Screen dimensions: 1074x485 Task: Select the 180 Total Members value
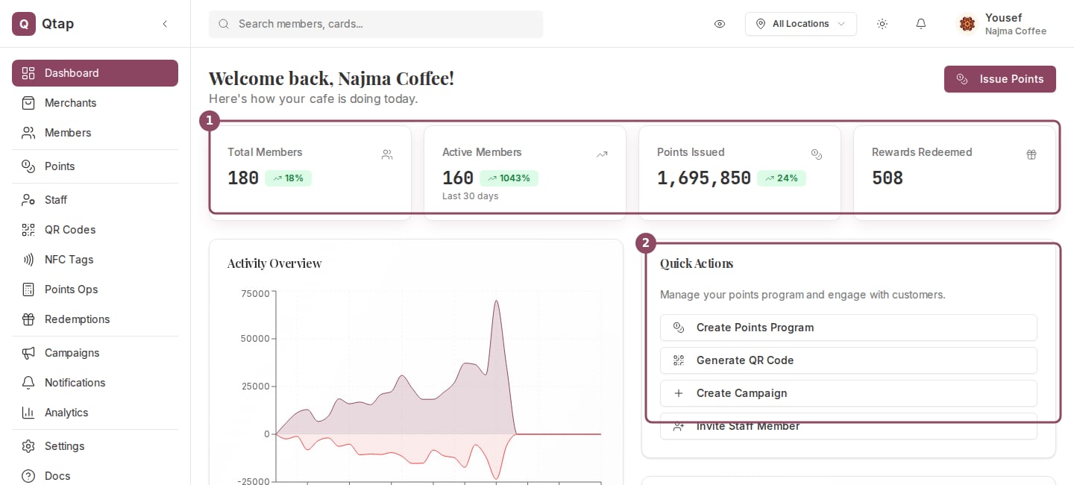click(243, 178)
